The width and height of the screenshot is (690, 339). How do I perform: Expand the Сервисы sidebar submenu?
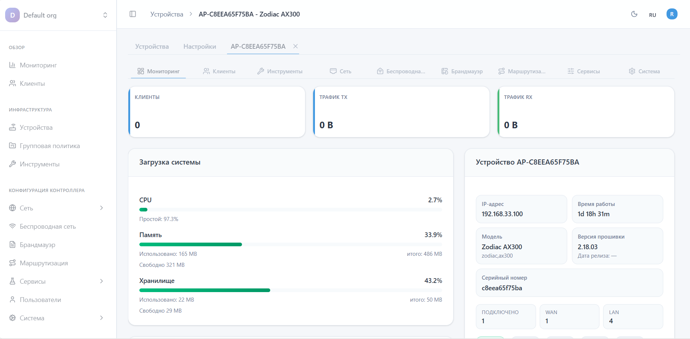102,281
